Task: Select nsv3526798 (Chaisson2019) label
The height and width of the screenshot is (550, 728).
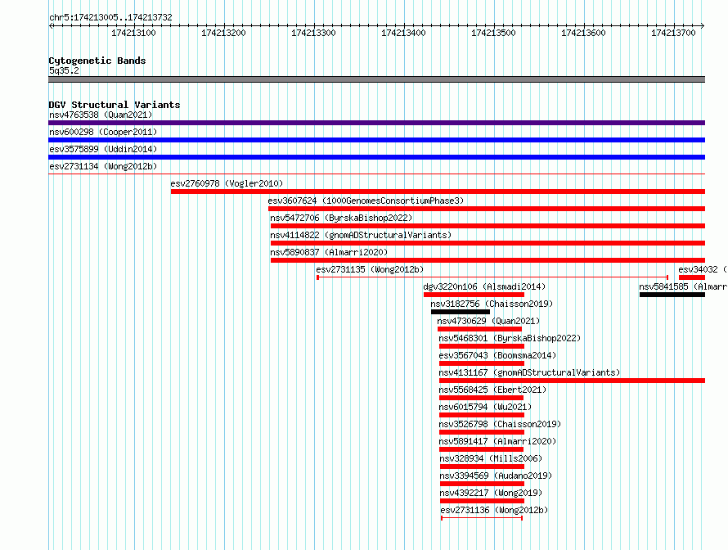Action: [500, 424]
